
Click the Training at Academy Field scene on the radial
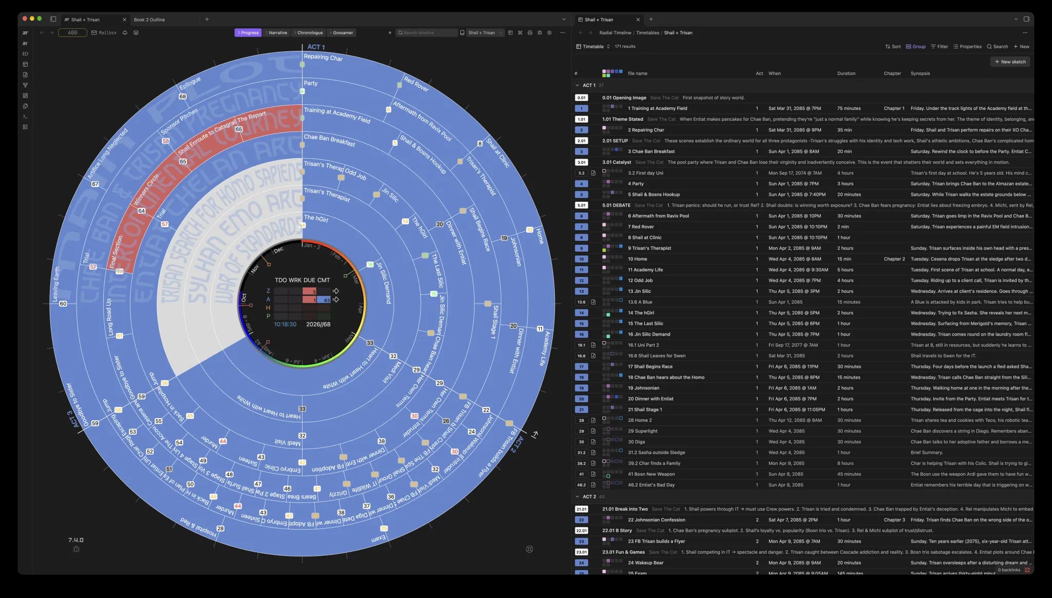(x=336, y=115)
